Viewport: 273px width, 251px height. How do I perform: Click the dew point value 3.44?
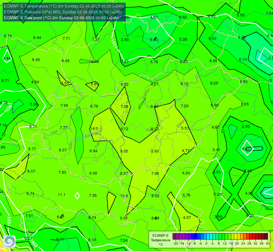(7, 58)
